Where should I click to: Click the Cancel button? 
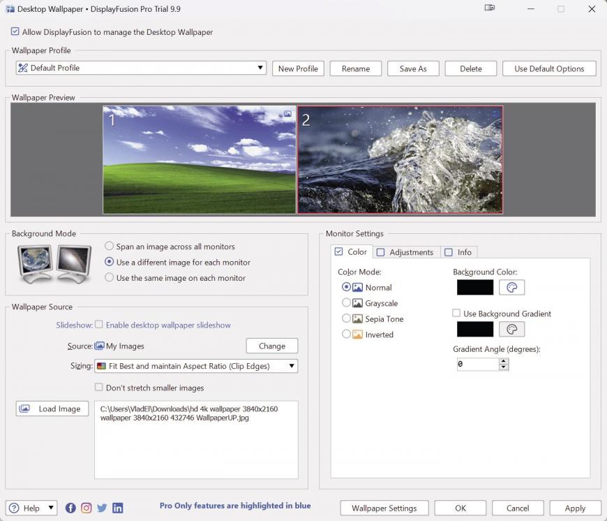click(x=518, y=508)
